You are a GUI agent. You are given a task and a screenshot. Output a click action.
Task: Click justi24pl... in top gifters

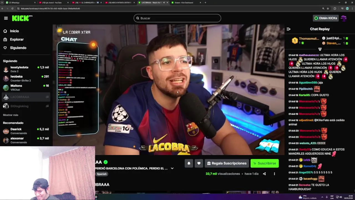pos(334,38)
